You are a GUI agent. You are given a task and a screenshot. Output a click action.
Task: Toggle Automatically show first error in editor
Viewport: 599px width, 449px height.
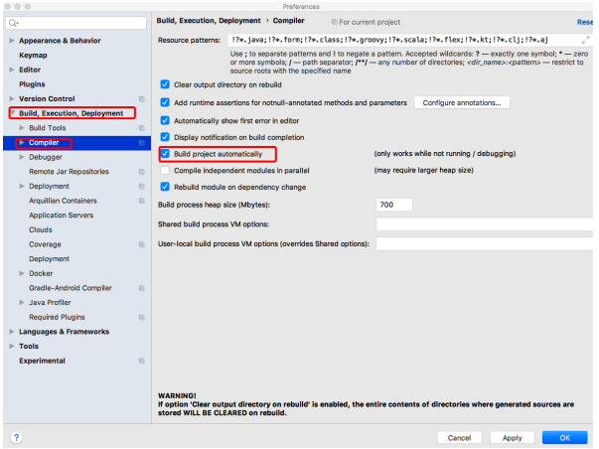click(x=165, y=120)
